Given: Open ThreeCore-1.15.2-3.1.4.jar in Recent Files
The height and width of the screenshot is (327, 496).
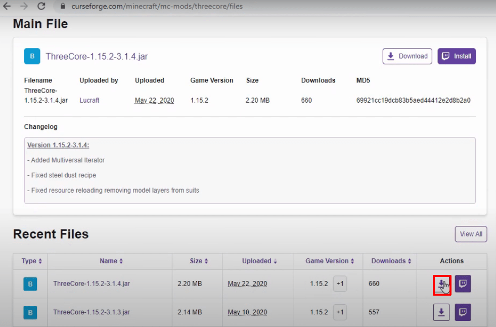Looking at the screenshot, I should point(92,284).
